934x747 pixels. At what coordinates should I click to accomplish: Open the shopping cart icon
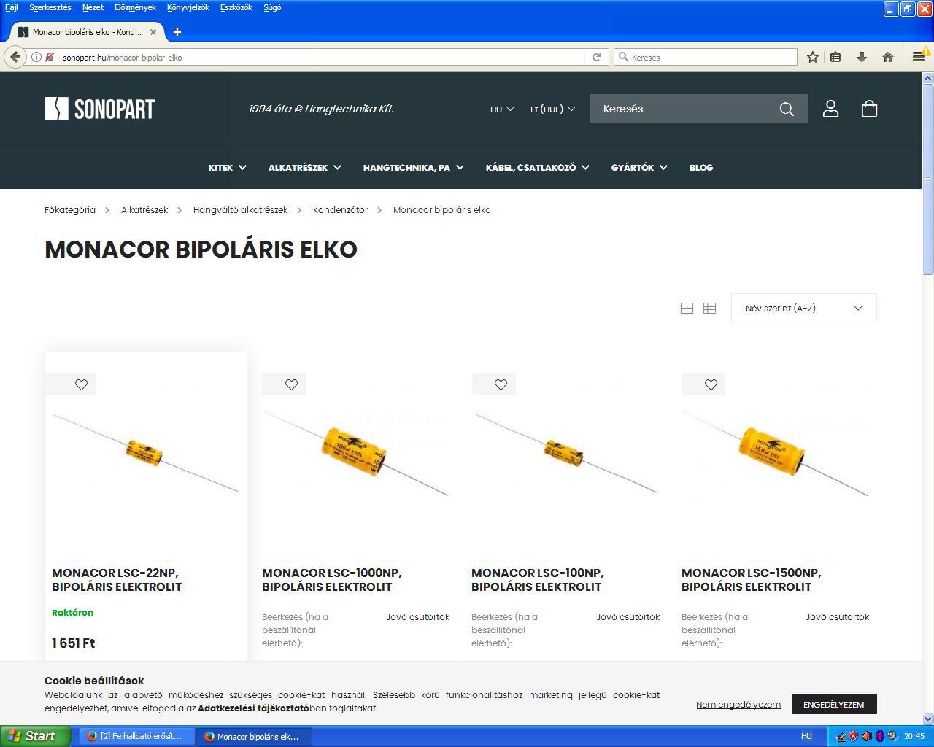(x=869, y=109)
